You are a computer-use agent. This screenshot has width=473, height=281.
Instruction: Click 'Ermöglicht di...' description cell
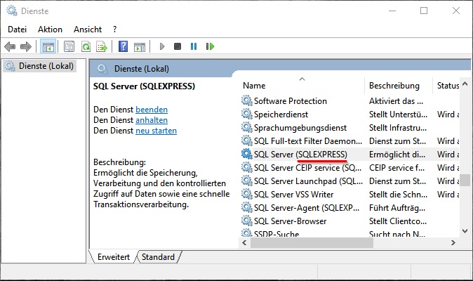coord(397,154)
